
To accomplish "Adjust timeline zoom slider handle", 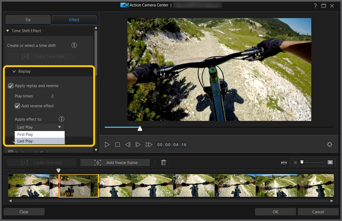I will (302, 162).
